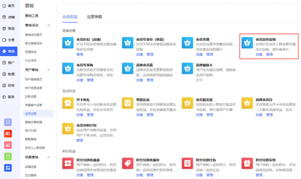Click the 等级礼包 yellow bag icon
The image size is (301, 179).
pos(128,103)
